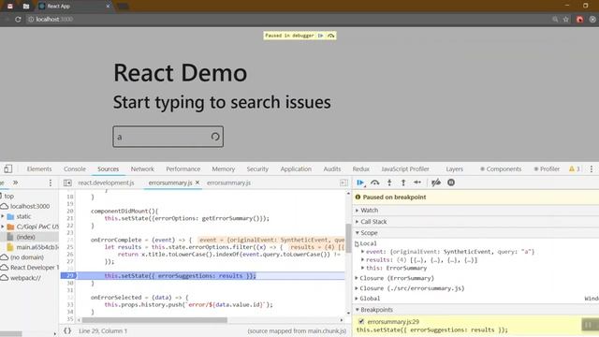Toggle breakpoint on line 29 gutter
The image size is (599, 337).
coord(69,276)
